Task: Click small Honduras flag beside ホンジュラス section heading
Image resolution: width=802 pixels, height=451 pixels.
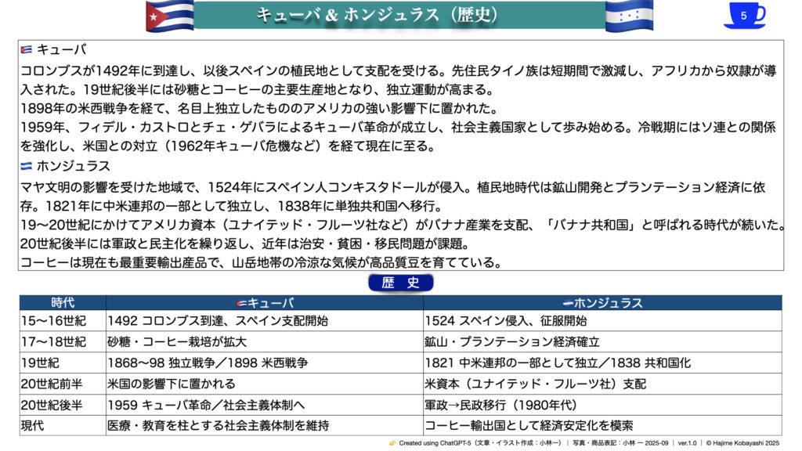Action: point(26,166)
